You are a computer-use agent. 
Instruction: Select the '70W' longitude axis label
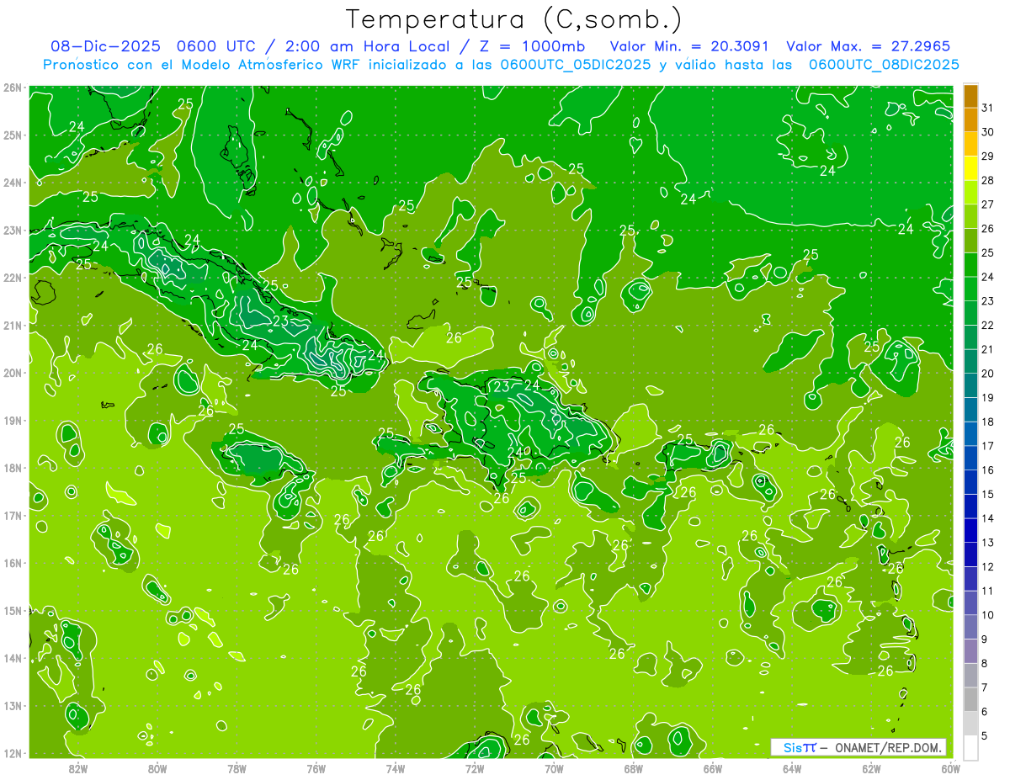click(x=554, y=768)
